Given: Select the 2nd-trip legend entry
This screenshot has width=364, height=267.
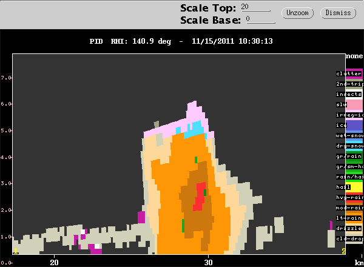Looking at the screenshot, I should click(349, 84).
